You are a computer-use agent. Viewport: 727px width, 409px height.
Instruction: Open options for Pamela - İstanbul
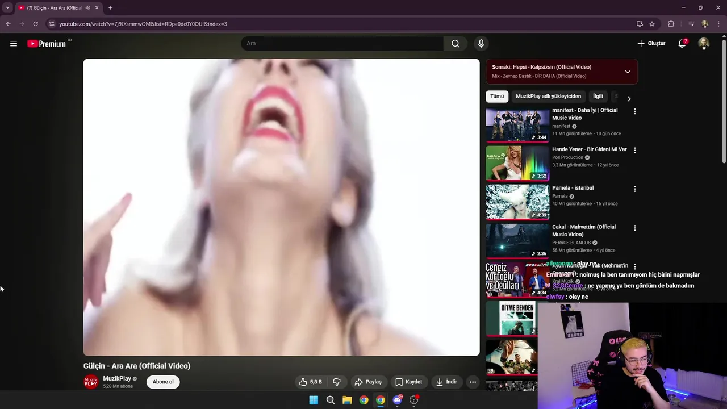coord(635,189)
